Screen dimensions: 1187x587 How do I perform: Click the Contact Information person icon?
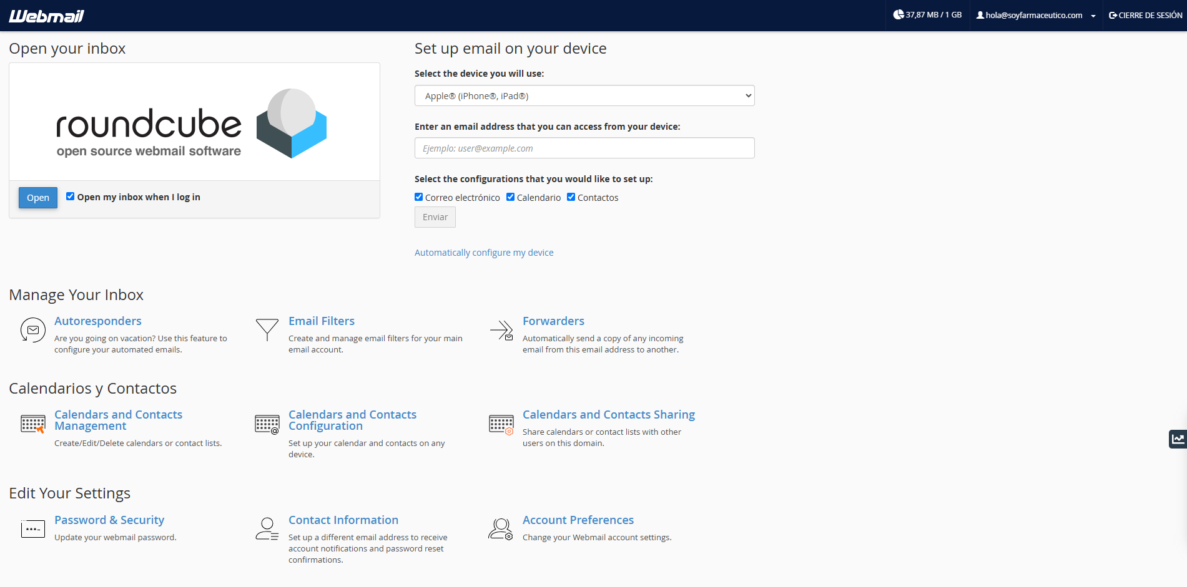pos(267,529)
